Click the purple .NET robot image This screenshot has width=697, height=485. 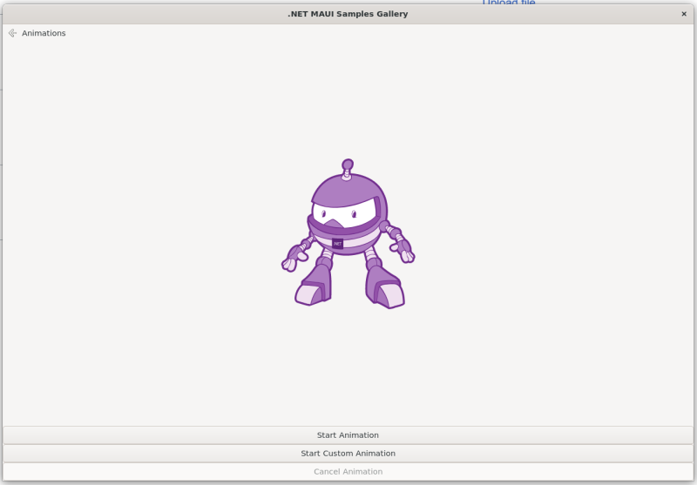348,233
